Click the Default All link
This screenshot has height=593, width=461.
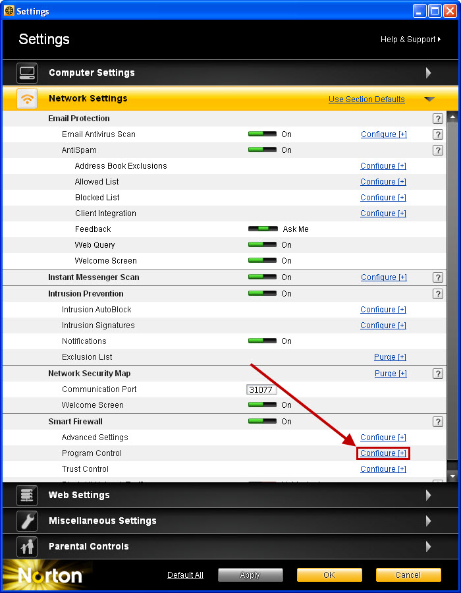185,575
